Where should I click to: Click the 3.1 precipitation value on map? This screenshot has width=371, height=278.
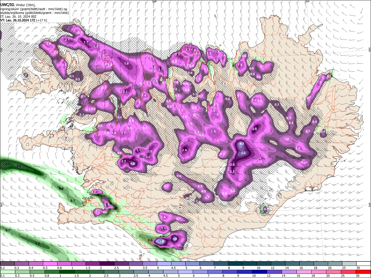click(139, 150)
